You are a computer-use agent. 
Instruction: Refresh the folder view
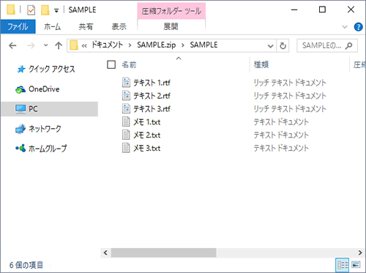point(283,45)
